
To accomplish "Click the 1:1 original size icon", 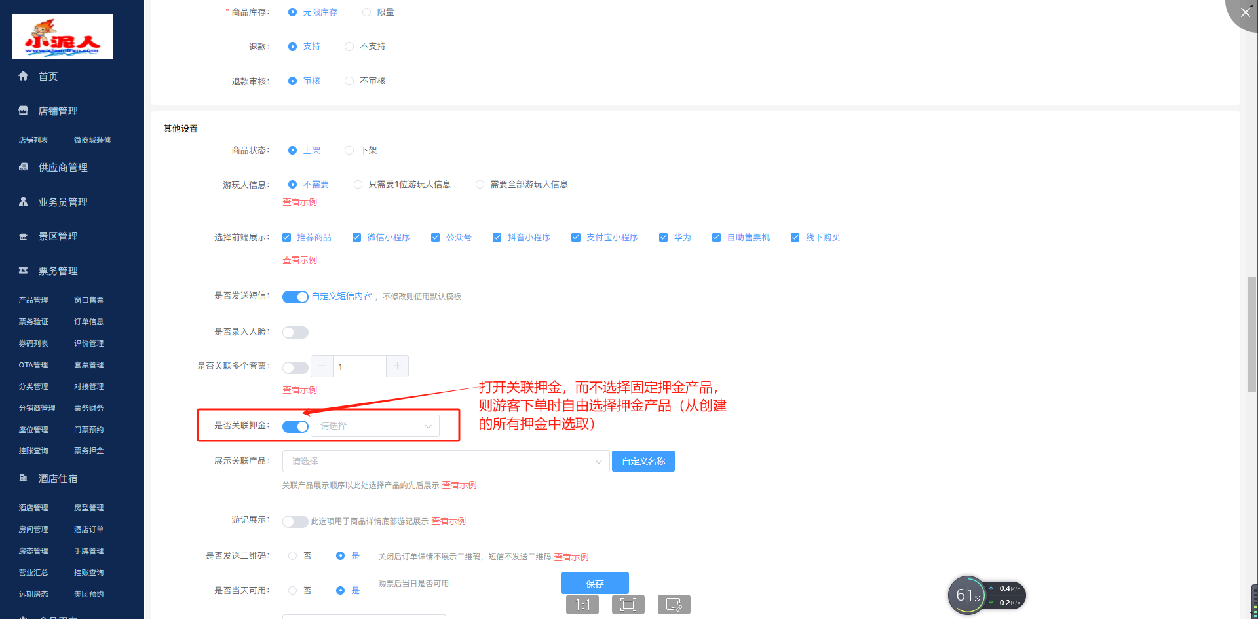I will [x=582, y=605].
